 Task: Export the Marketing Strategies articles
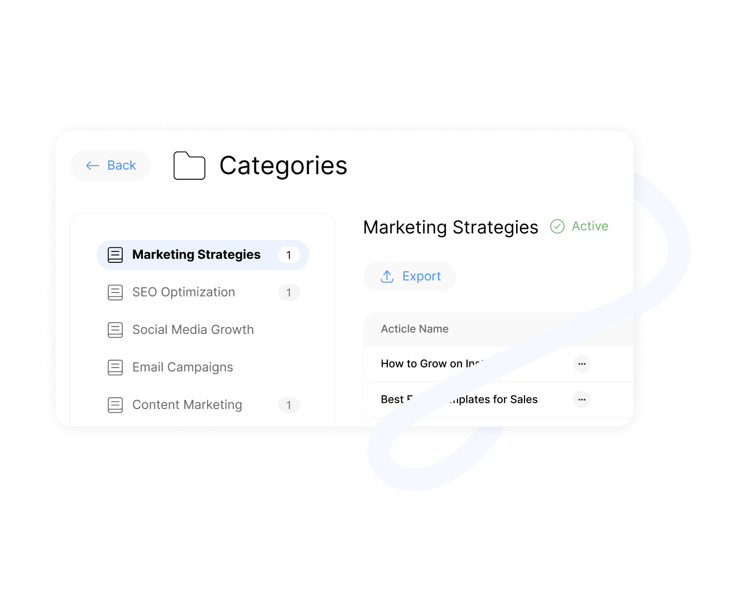tap(410, 276)
